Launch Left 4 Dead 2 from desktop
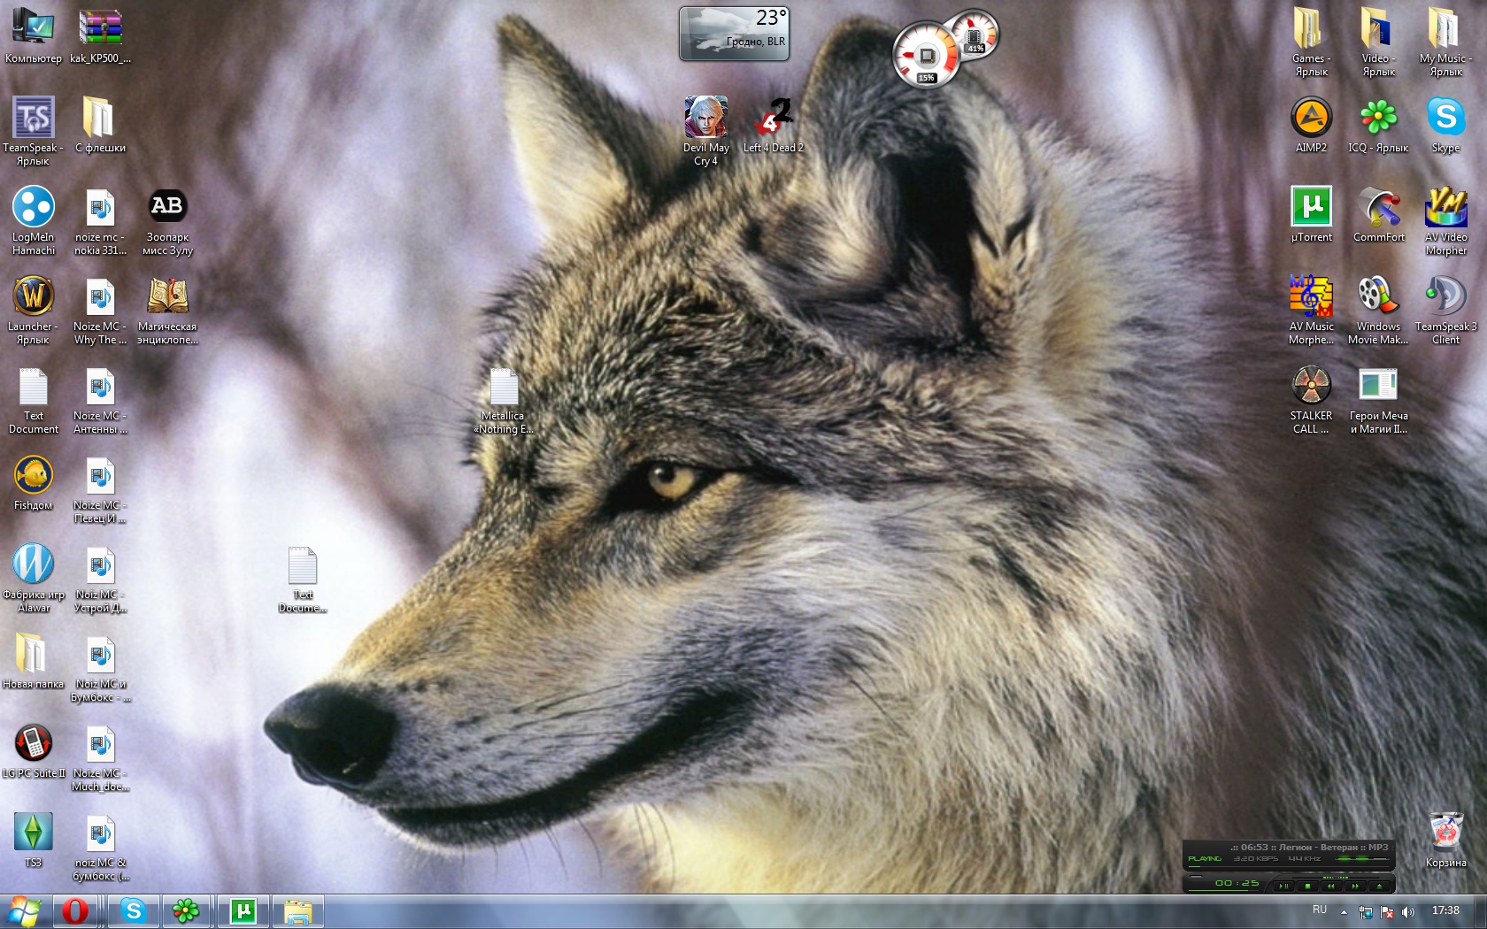Screen dimensions: 1487x929 click(x=773, y=118)
